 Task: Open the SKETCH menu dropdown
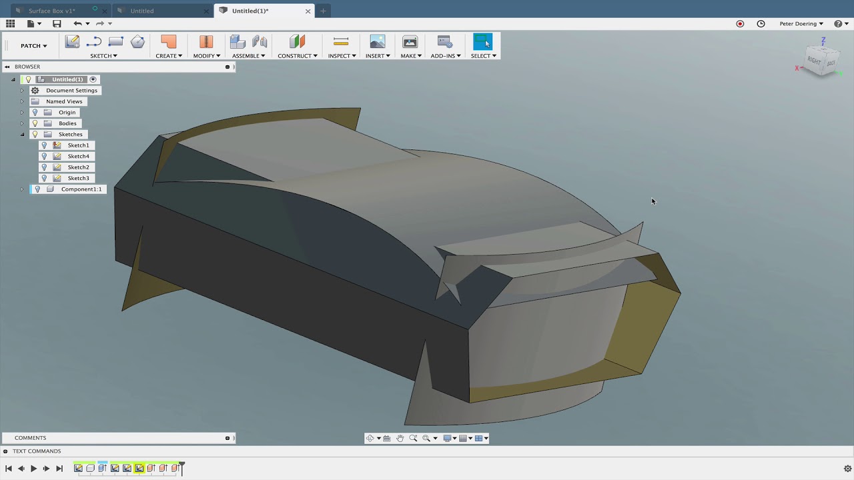103,56
